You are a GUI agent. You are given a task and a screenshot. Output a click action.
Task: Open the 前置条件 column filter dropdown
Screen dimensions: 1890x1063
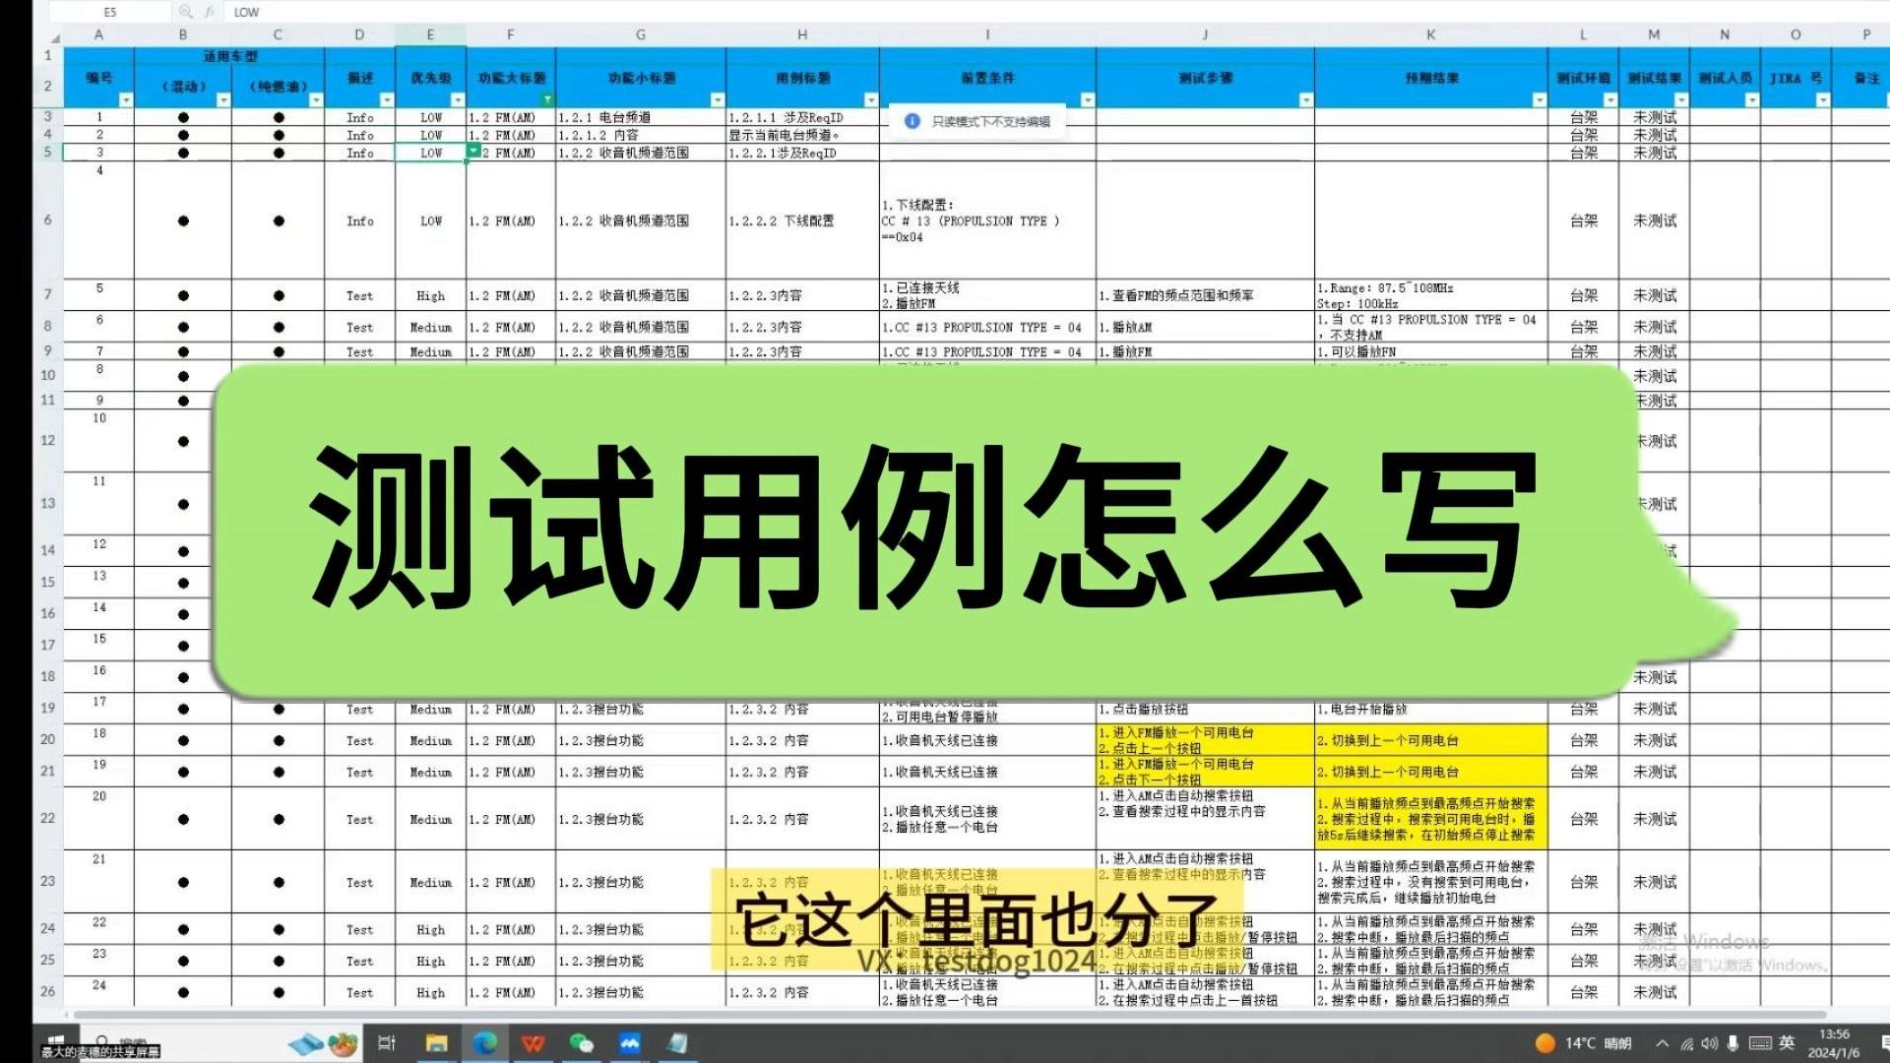1087,100
